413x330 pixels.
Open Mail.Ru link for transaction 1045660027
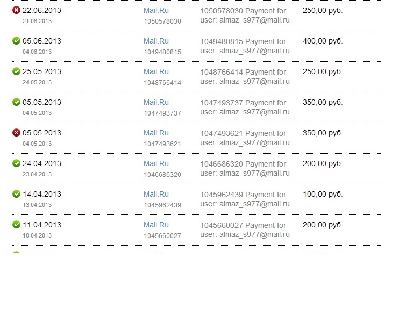pyautogui.click(x=156, y=225)
